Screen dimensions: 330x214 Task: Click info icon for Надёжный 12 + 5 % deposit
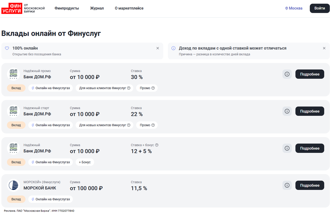tap(287, 148)
